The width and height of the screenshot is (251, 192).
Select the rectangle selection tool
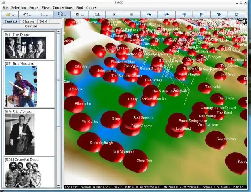(45, 15)
